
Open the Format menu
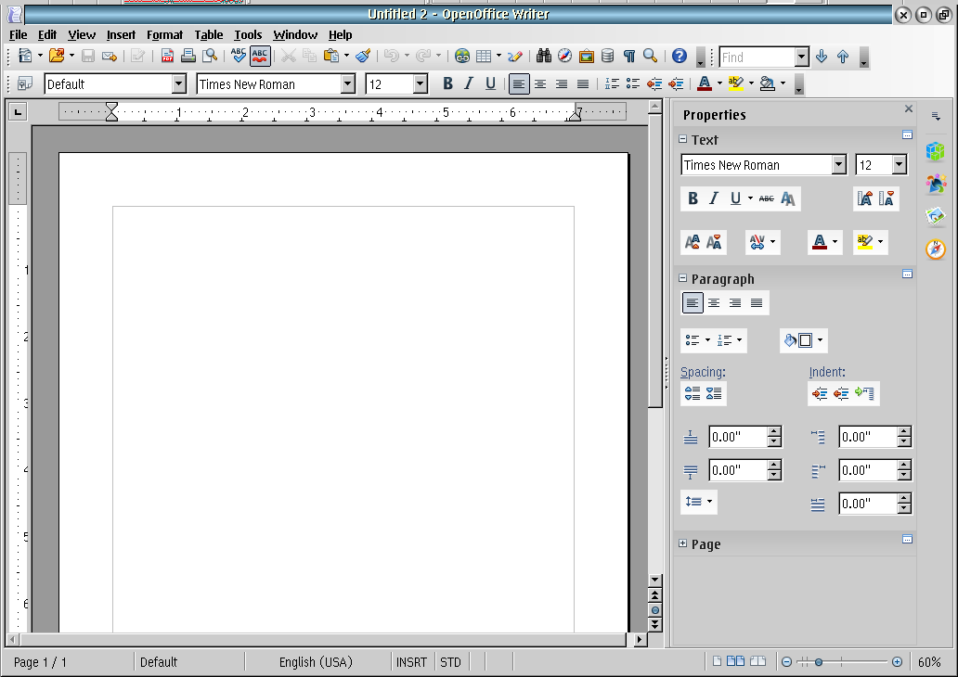[164, 34]
